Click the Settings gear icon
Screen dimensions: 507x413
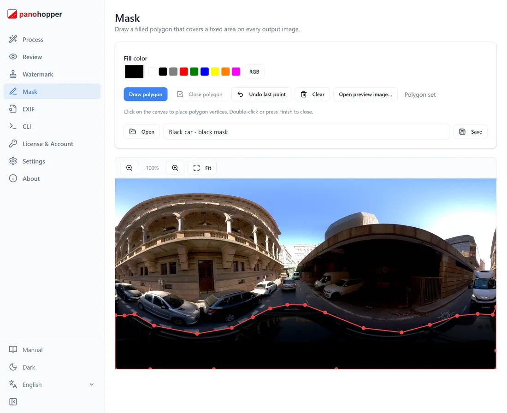pyautogui.click(x=13, y=161)
